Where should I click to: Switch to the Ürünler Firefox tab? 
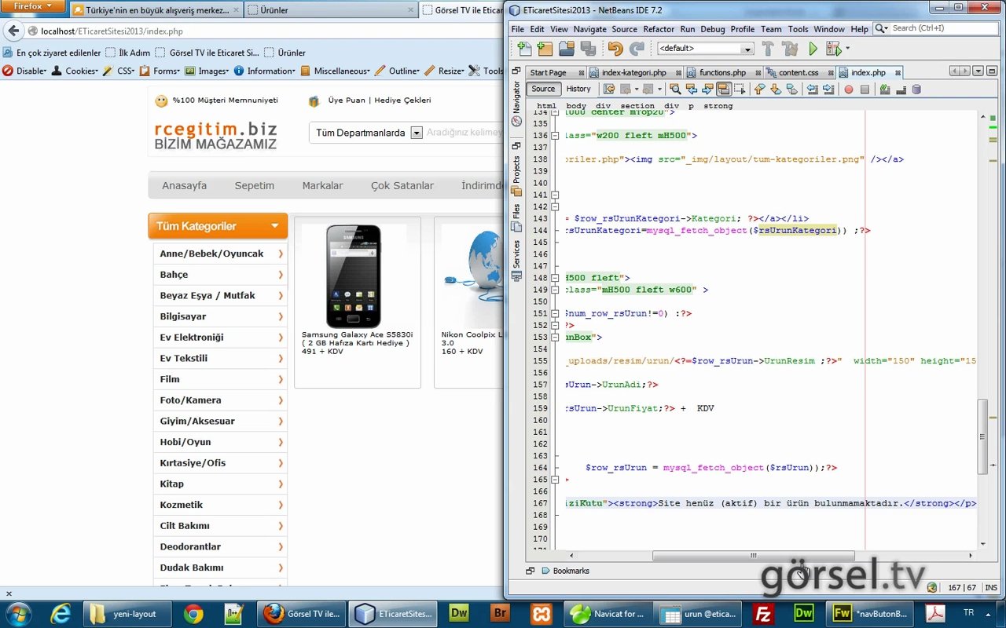pyautogui.click(x=331, y=10)
